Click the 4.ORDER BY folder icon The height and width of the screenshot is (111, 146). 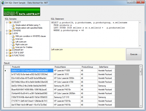(x=10, y=50)
